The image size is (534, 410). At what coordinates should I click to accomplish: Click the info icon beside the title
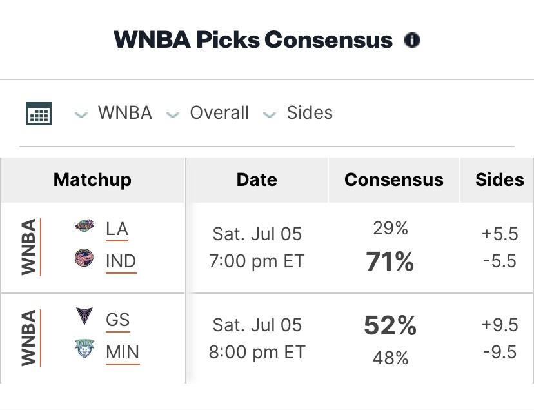pos(411,40)
